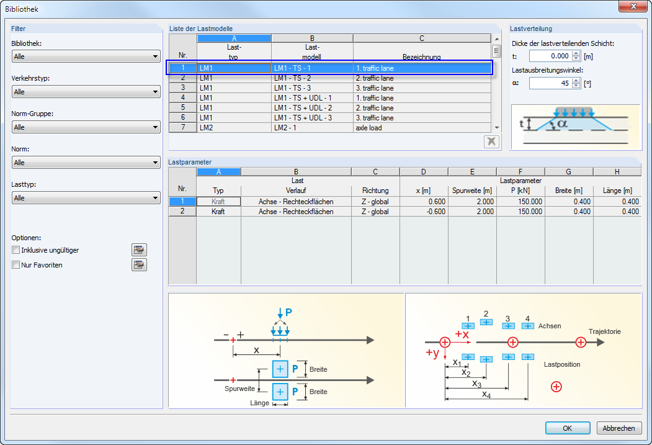The image size is (652, 445).
Task: Click Breite 0.400 in row 1
Action: (569, 202)
